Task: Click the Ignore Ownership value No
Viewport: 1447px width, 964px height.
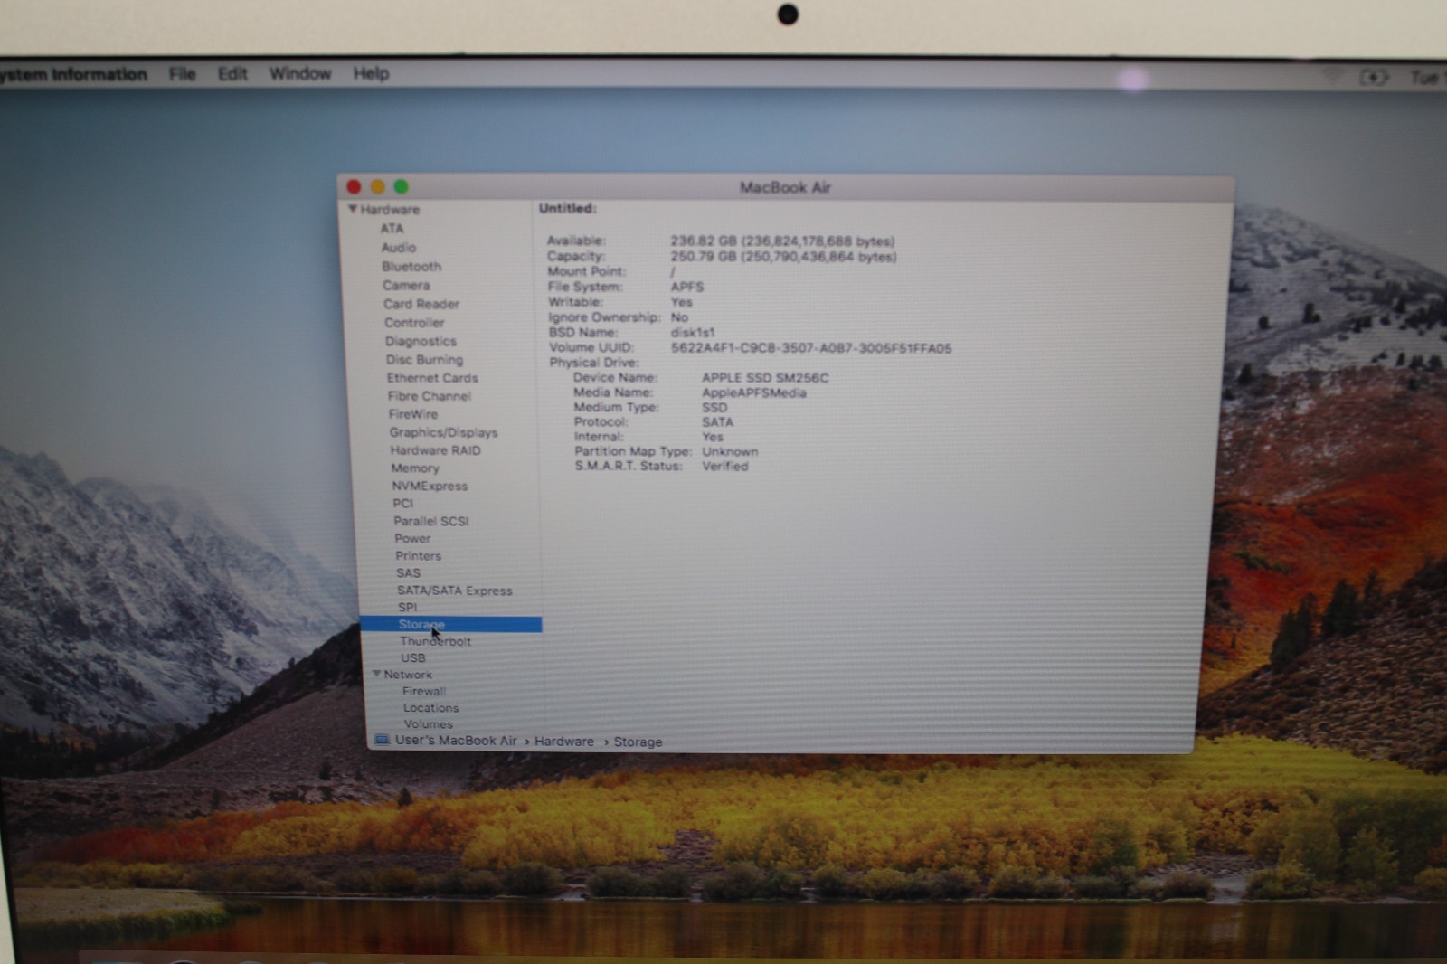Action: pos(679,317)
